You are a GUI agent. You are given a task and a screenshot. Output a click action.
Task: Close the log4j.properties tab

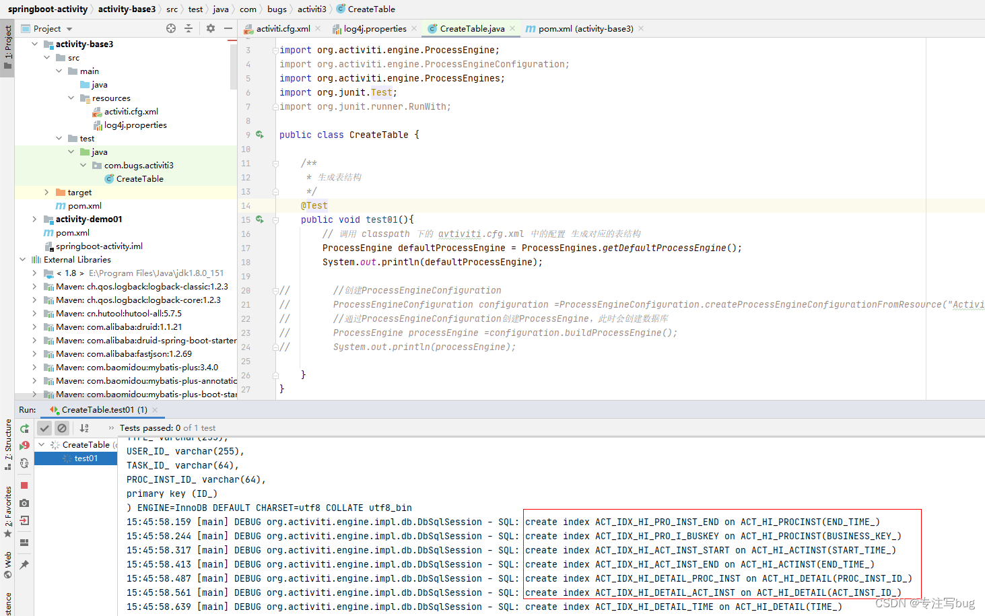click(414, 28)
